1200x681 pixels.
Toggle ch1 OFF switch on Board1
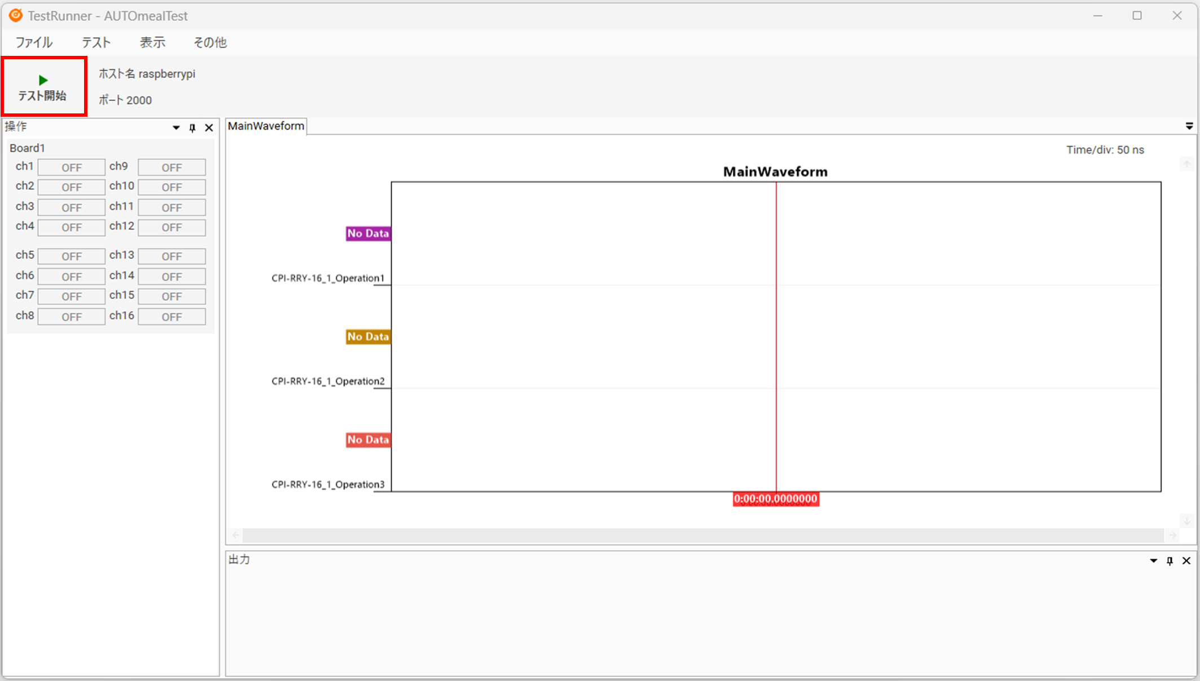coord(71,168)
